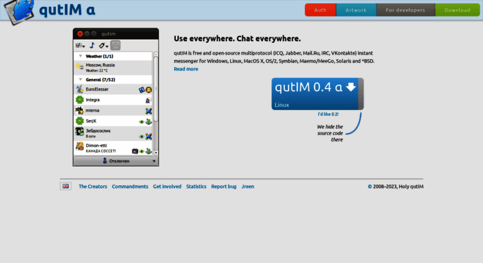Follow the Read more link
483x263 pixels.
point(186,69)
